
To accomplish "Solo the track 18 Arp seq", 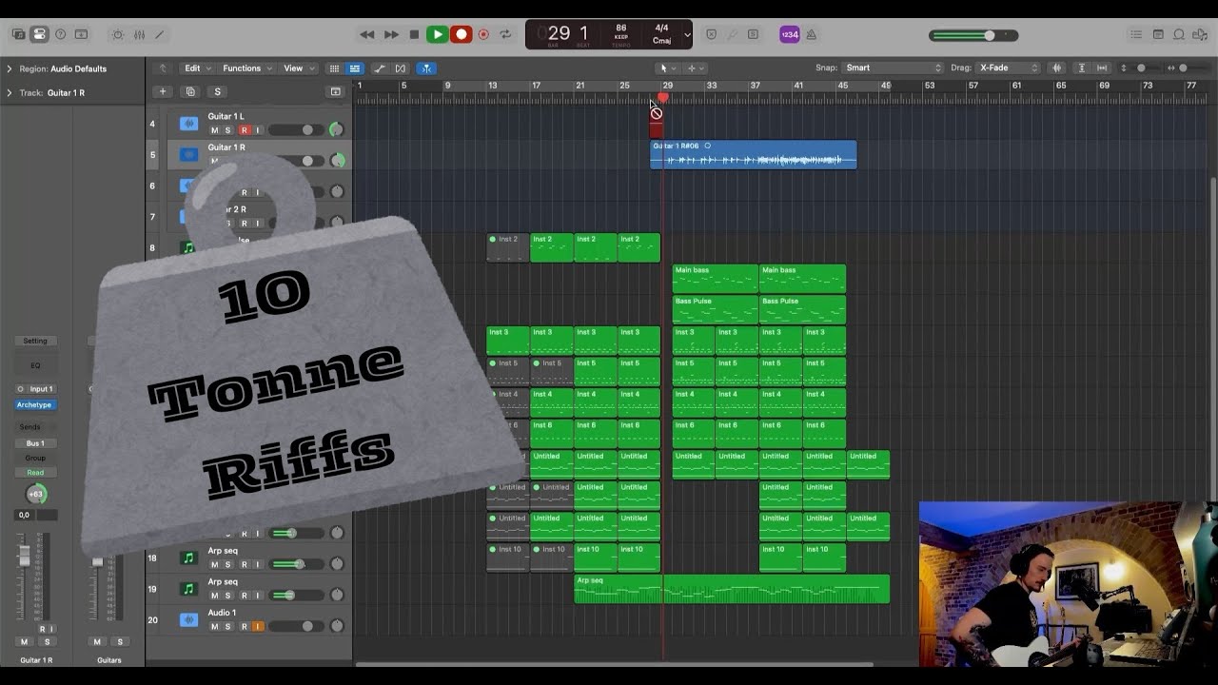I will 227,565.
